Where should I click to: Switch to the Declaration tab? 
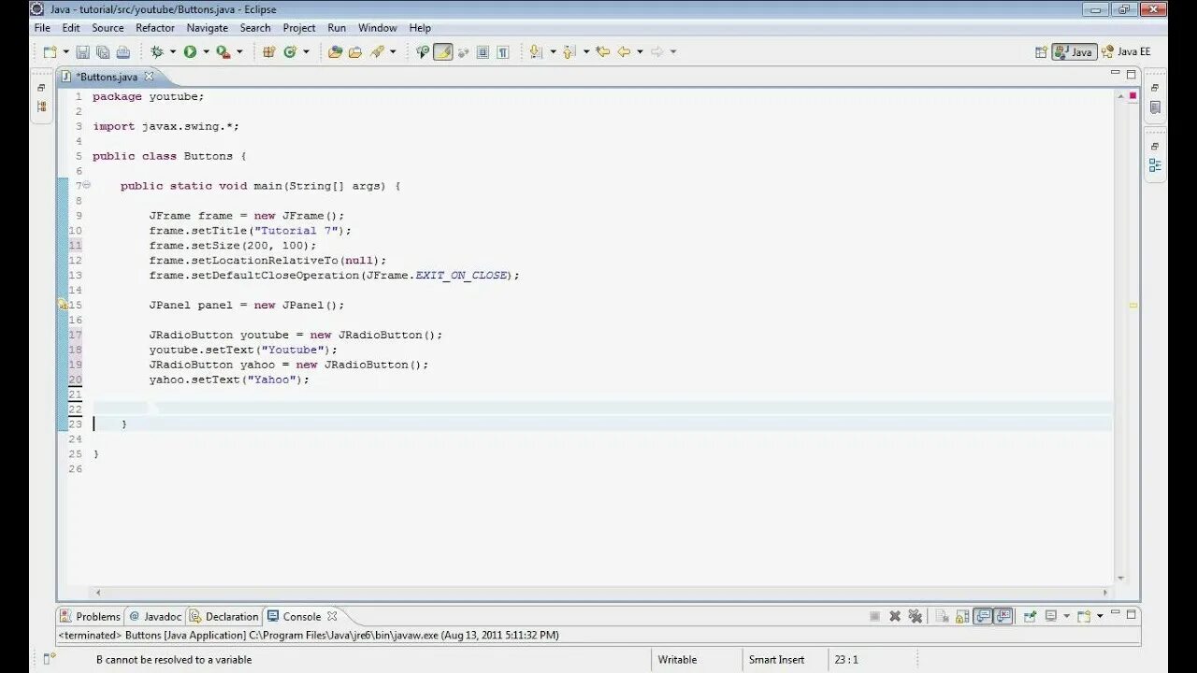pos(224,616)
